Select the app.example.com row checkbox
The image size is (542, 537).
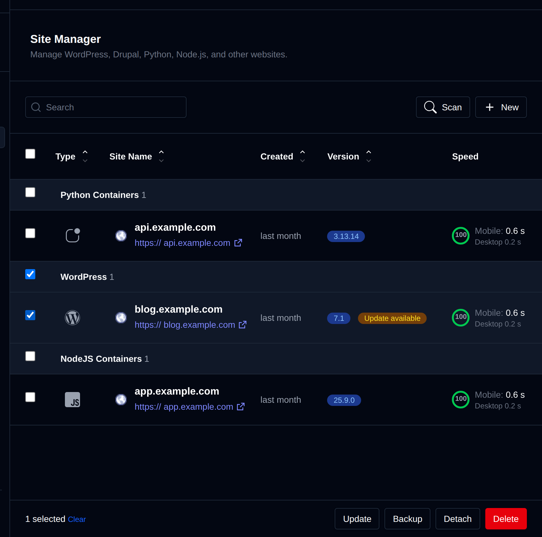click(x=30, y=397)
